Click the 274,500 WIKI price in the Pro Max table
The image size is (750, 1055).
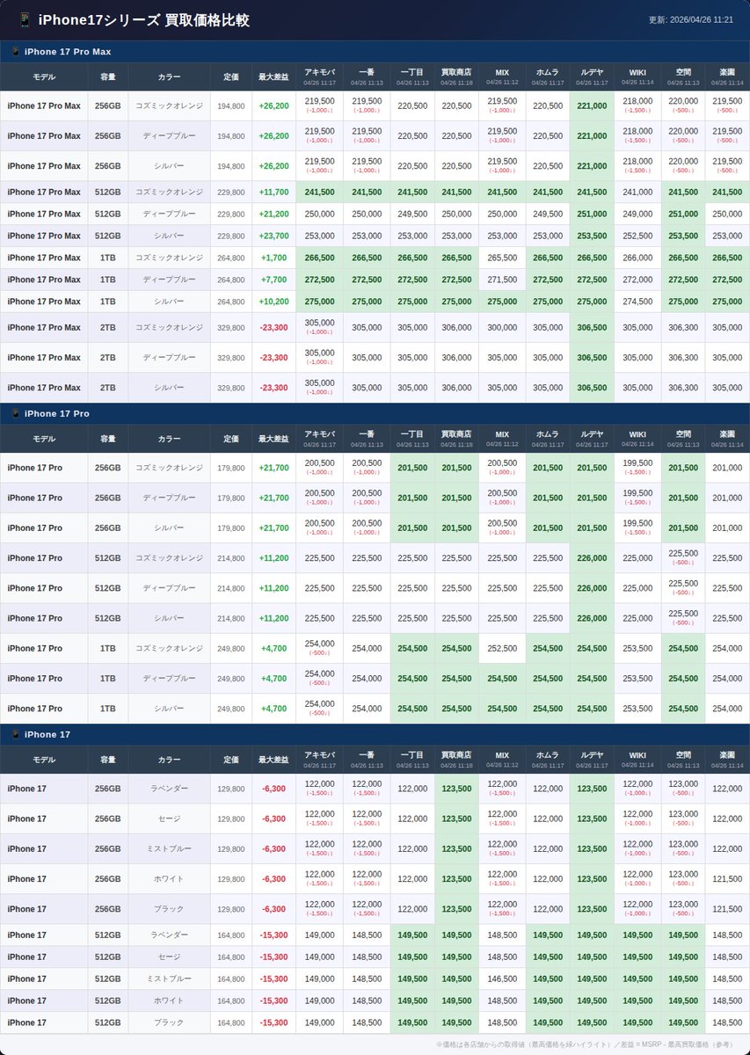point(637,302)
